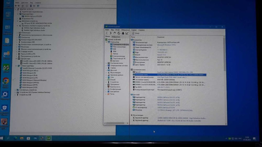Click AIDA64 vertical scrollbar down arrow

click(x=226, y=124)
